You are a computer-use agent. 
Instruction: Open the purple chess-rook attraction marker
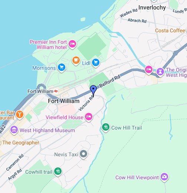(x=160, y=72)
